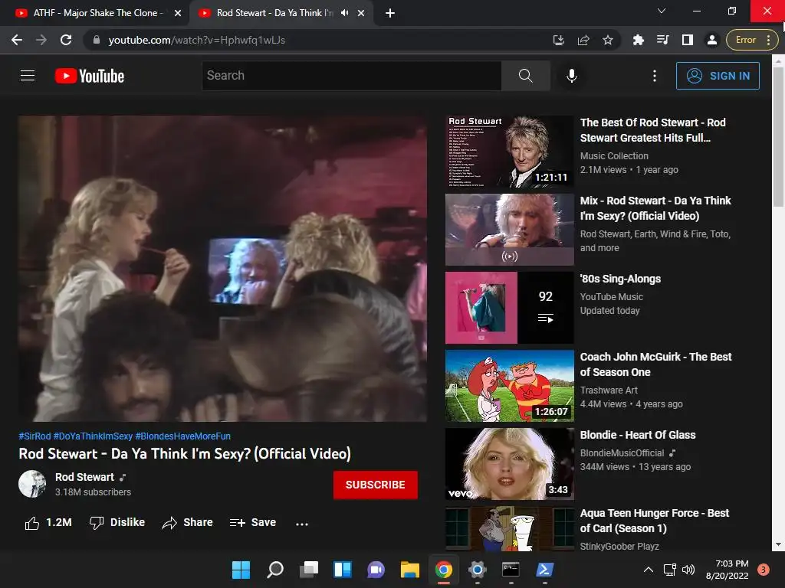The width and height of the screenshot is (785, 588).
Task: Open a new browser tab
Action: (390, 13)
